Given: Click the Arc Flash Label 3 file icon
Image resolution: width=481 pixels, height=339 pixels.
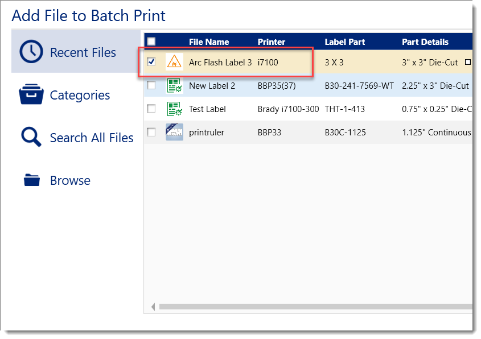Looking at the screenshot, I should [x=174, y=63].
